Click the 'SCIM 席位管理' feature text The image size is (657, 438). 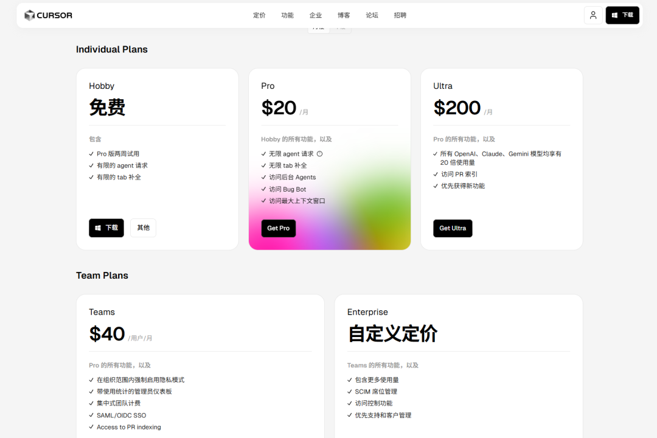click(376, 392)
